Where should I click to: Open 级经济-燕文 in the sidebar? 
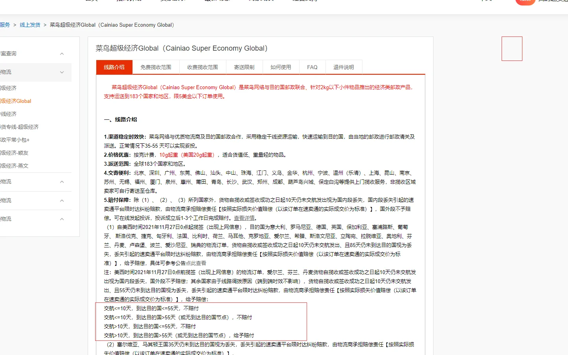click(14, 166)
